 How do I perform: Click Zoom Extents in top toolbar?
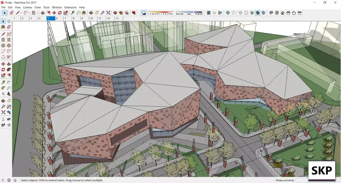tap(108, 13)
